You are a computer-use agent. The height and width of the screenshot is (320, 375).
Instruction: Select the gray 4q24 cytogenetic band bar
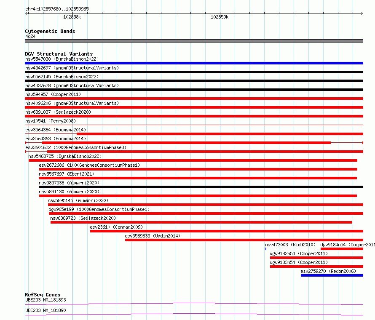coord(194,41)
